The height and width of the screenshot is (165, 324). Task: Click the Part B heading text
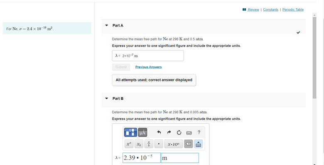coord(118,98)
